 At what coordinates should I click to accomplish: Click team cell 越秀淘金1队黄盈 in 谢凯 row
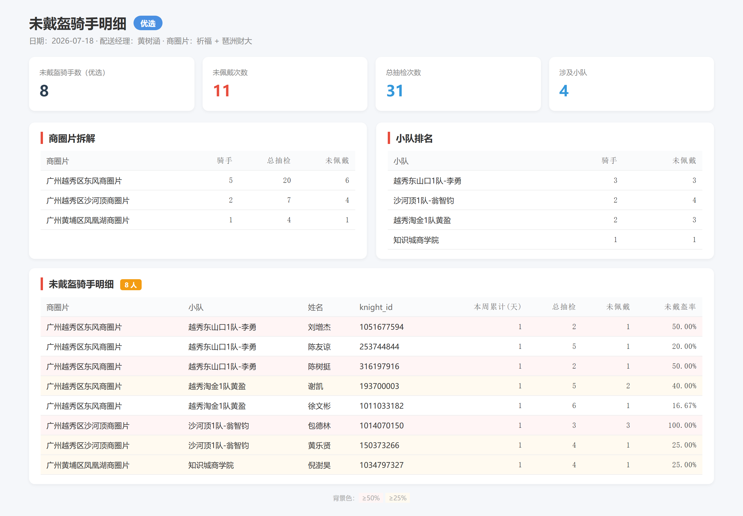[x=217, y=386]
